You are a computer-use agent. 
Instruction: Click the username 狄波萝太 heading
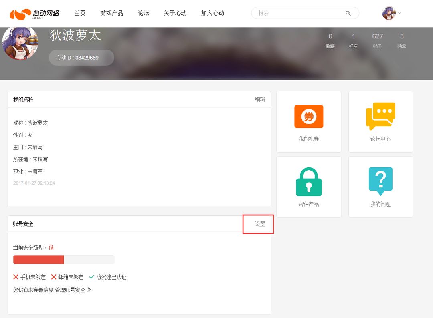click(75, 35)
